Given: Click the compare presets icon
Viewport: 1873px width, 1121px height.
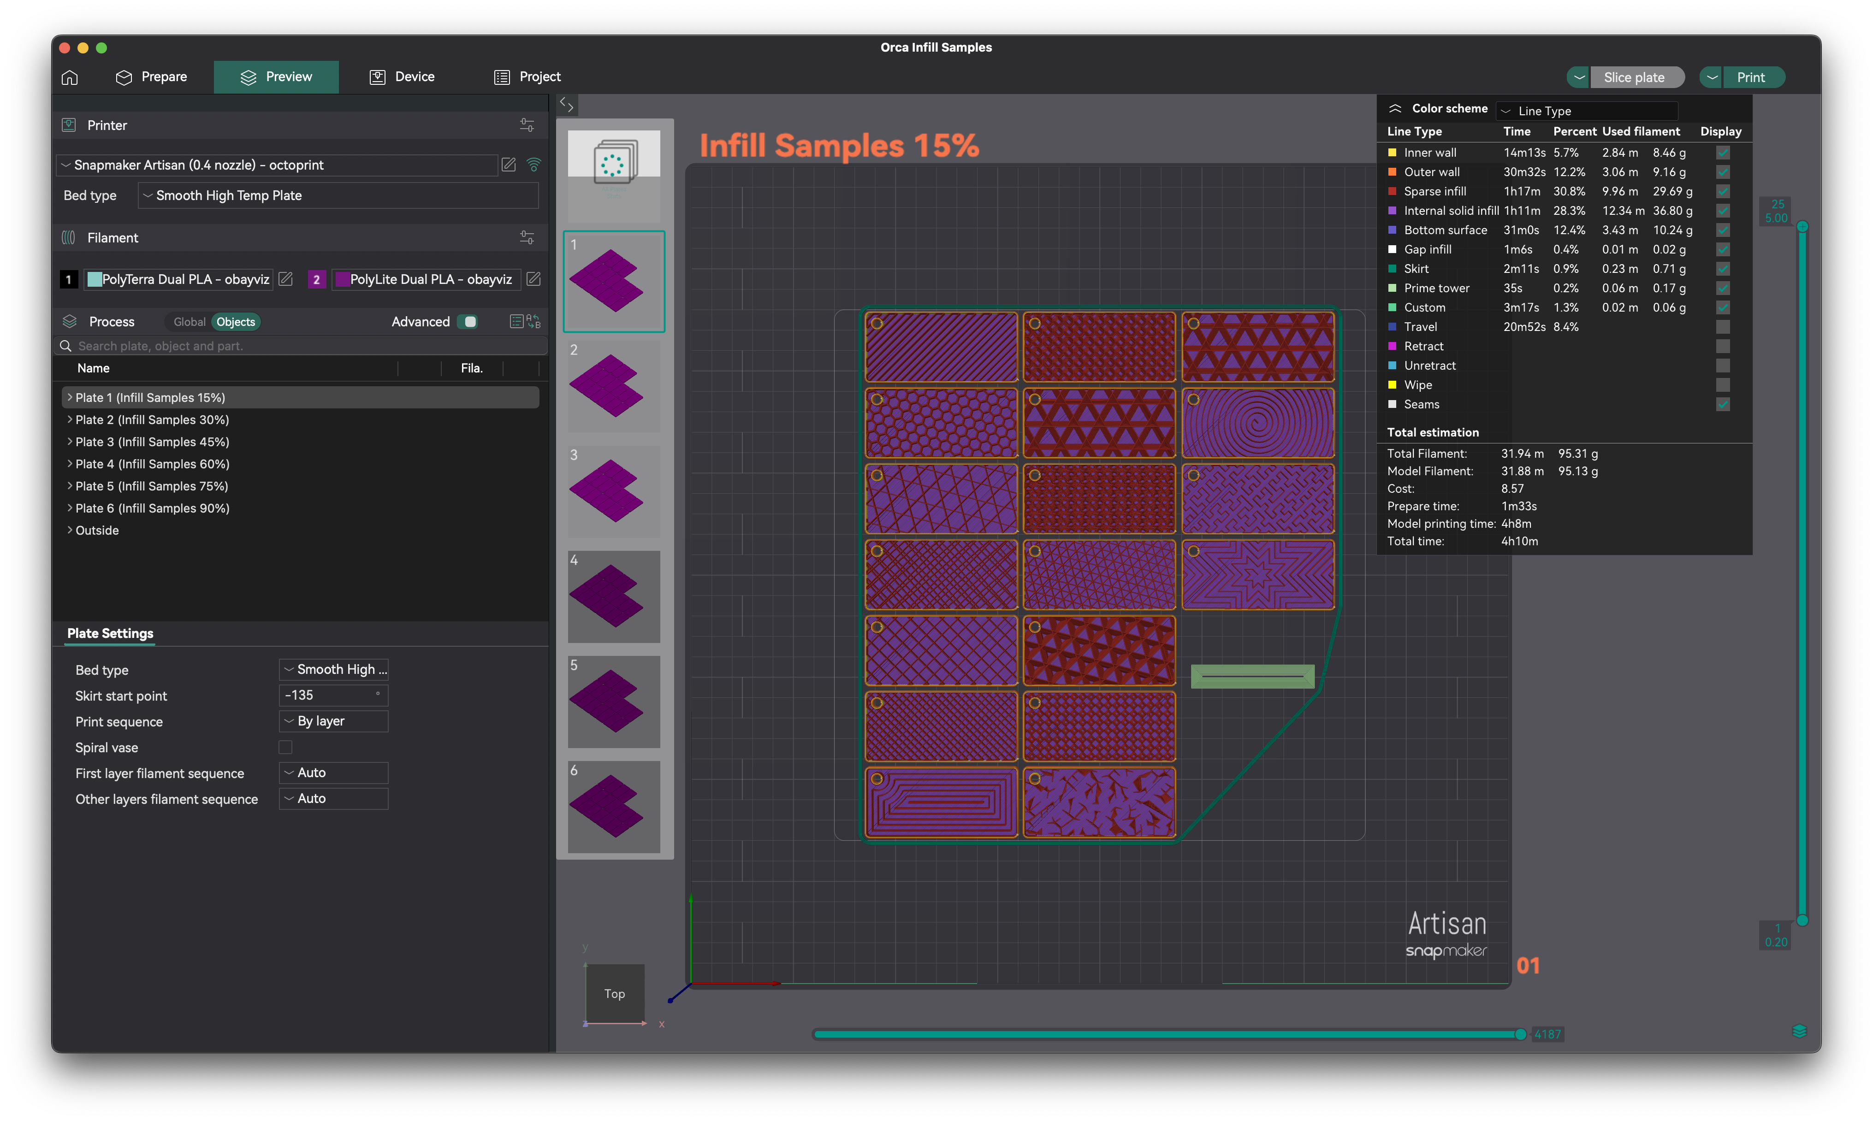Looking at the screenshot, I should pos(533,322).
